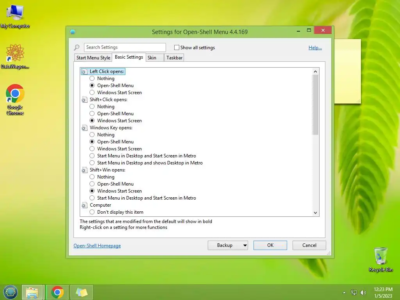Click the settings icon beside Shift+Click opens
The image size is (400, 300).
click(x=84, y=100)
